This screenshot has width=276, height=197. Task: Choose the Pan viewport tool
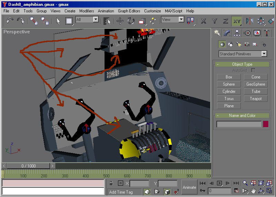(253, 190)
